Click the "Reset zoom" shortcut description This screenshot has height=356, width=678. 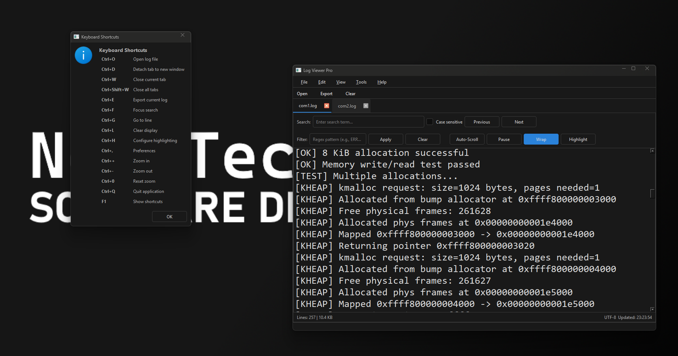[144, 181]
